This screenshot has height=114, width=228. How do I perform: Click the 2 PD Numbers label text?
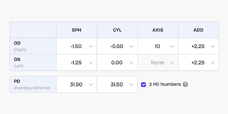[x=165, y=84]
